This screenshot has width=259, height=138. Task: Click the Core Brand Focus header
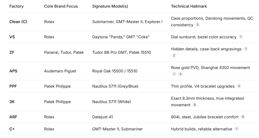(61, 6)
